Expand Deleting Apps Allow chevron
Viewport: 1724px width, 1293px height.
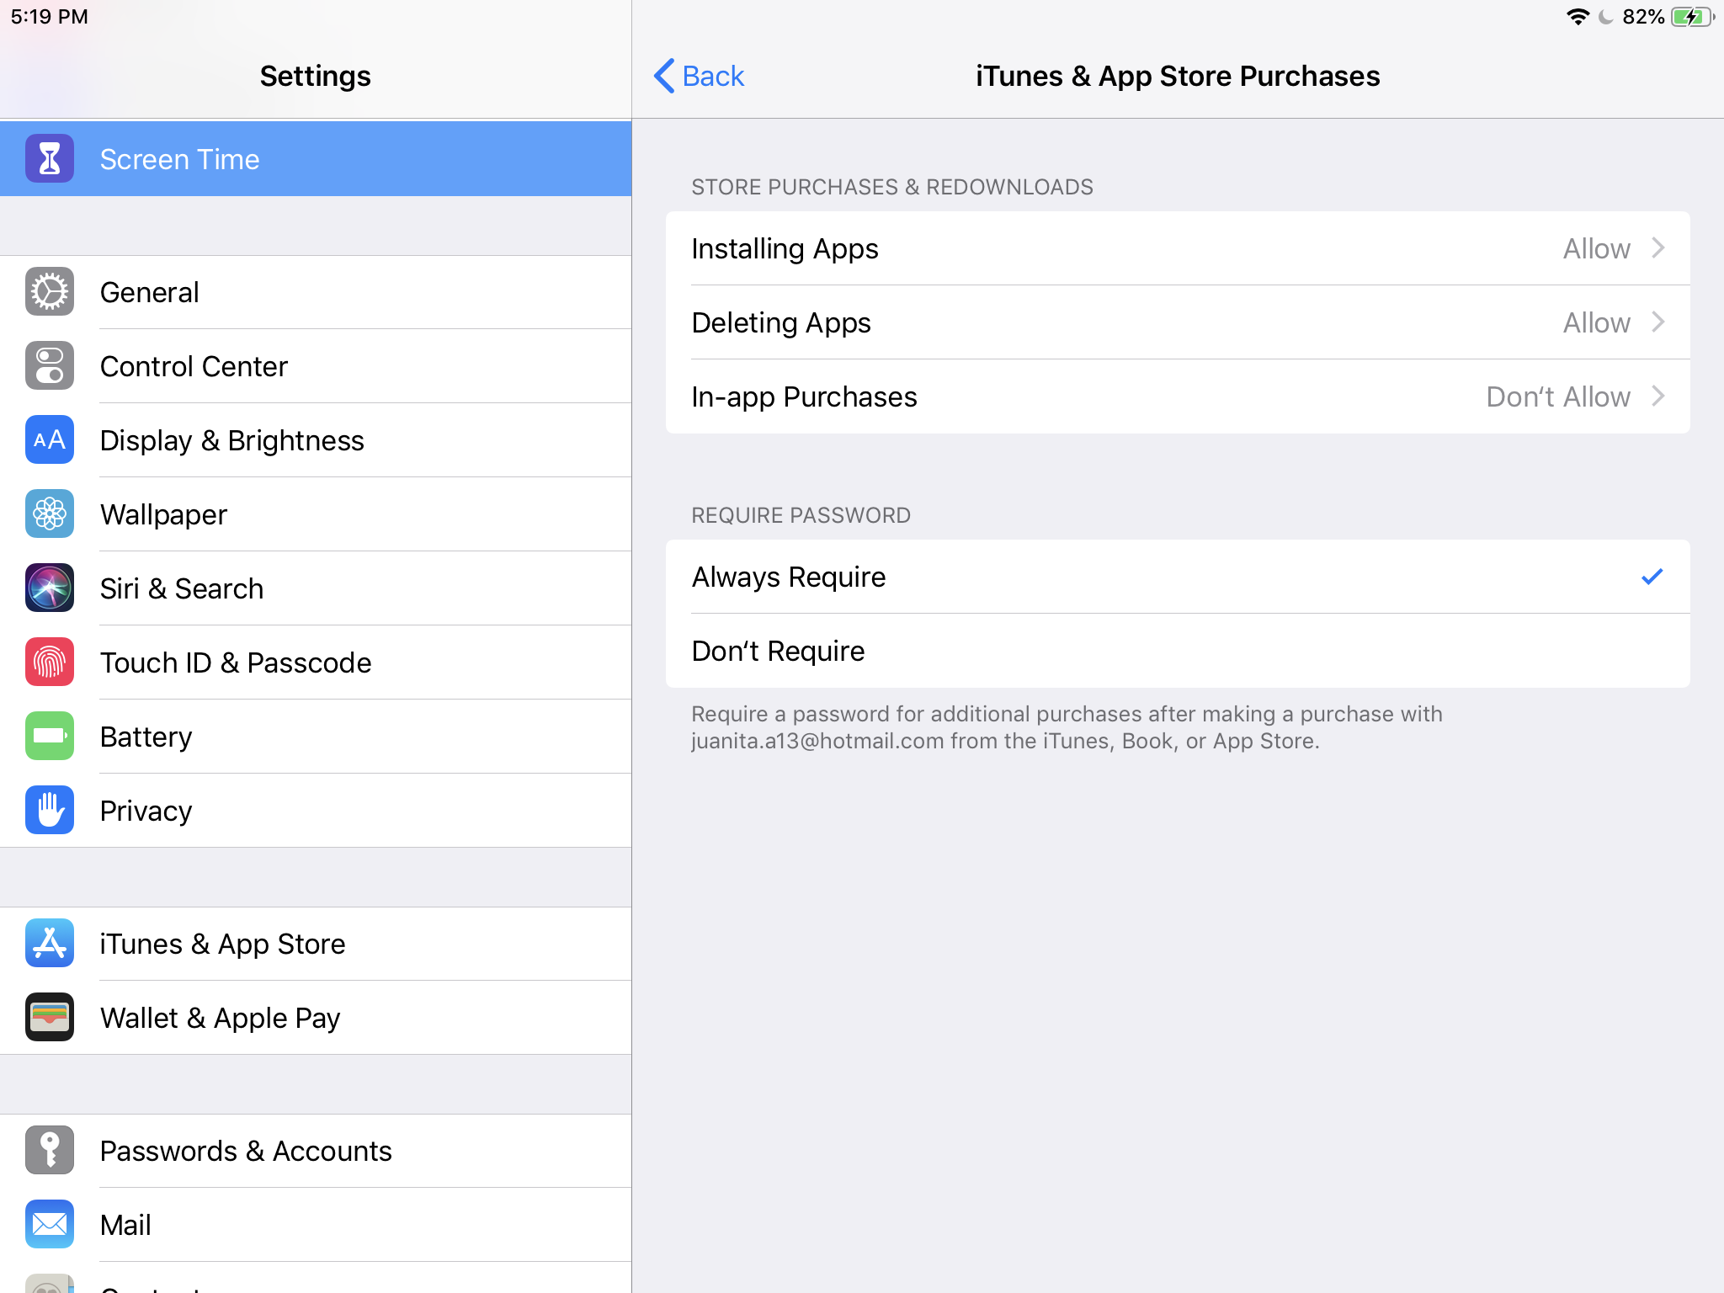1657,322
